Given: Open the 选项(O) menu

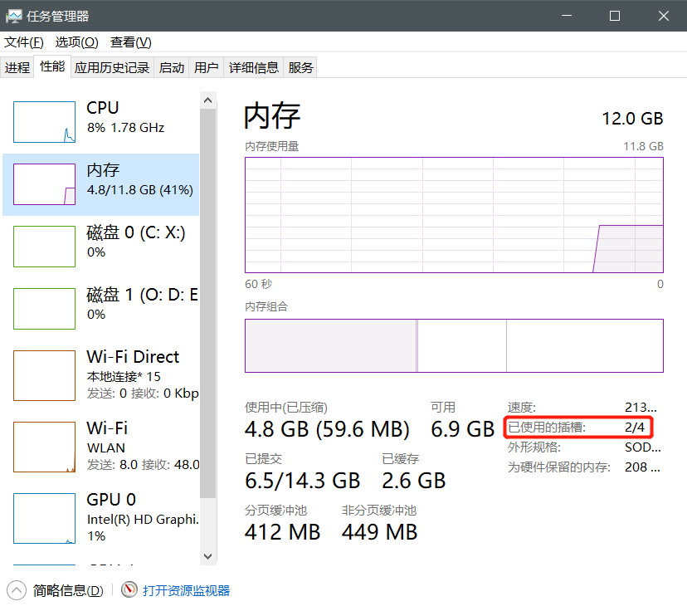Looking at the screenshot, I should 76,42.
